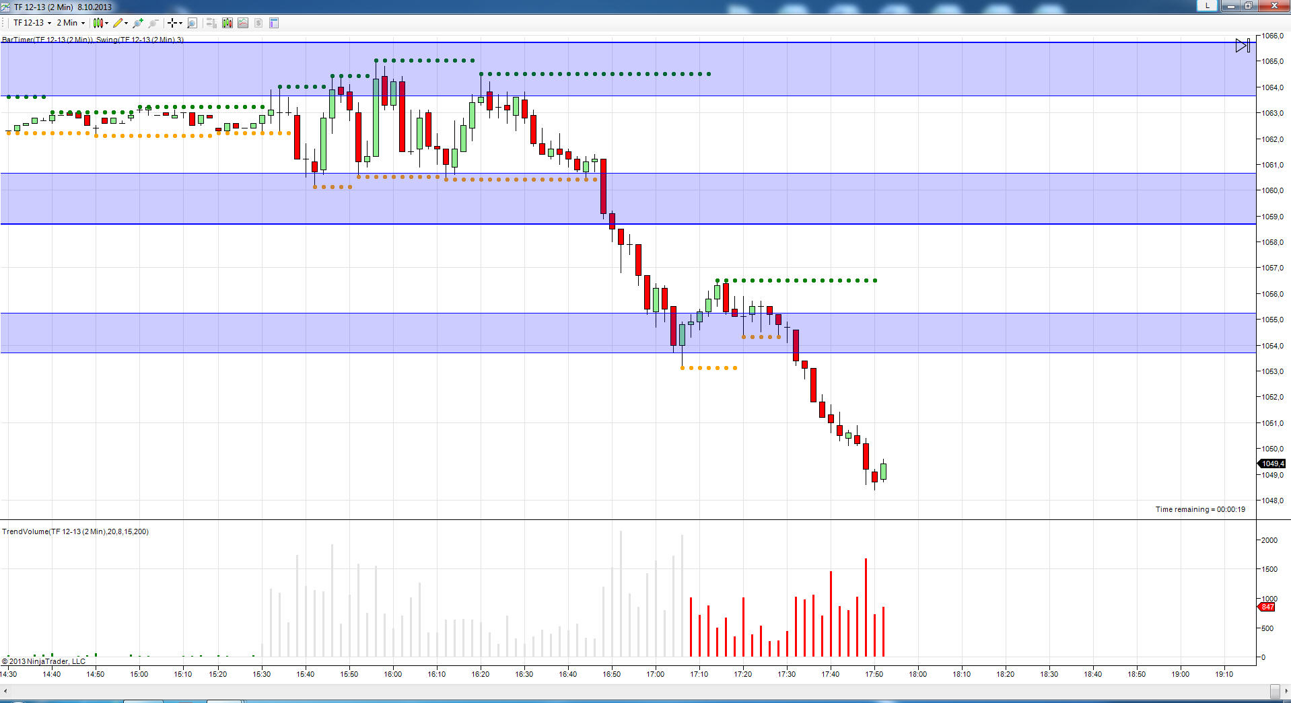Click the "© 2013 NinjaTrader, LLC" text
Image resolution: width=1291 pixels, height=703 pixels.
pos(44,661)
